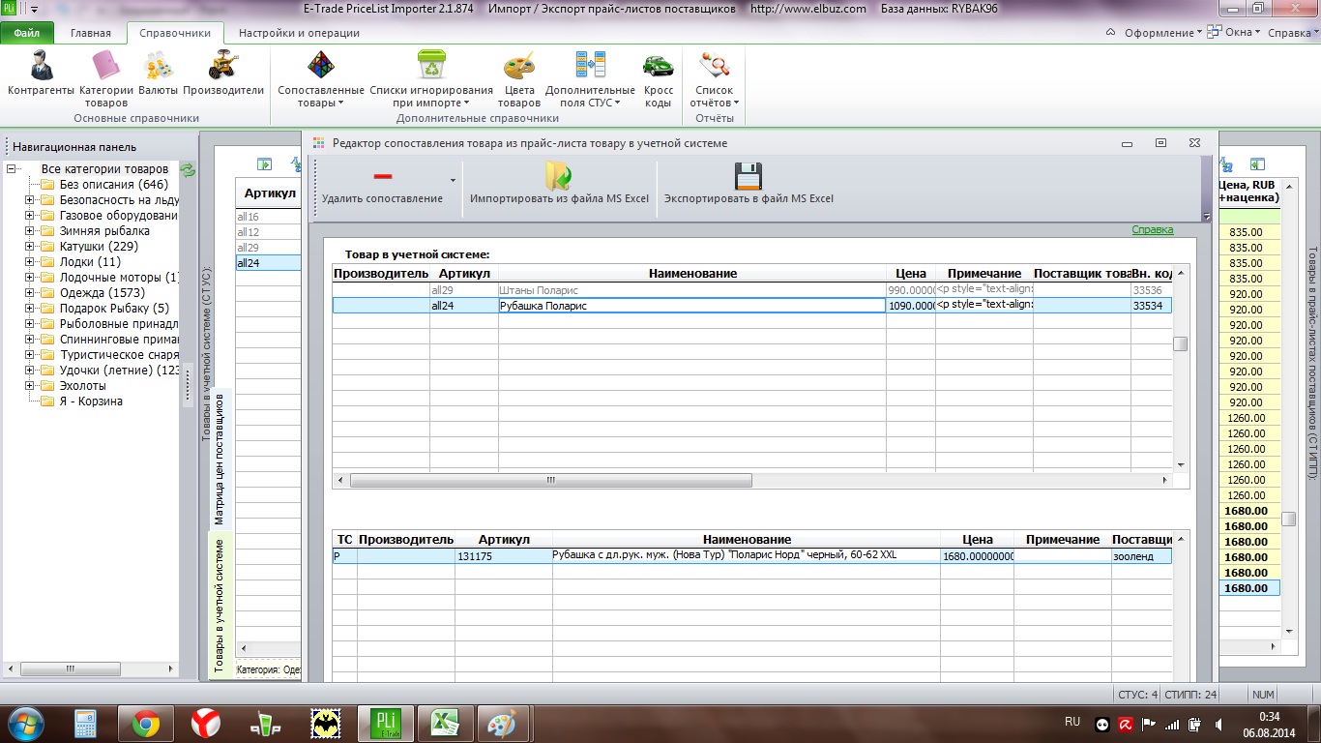This screenshot has width=1321, height=743.
Task: Open Calculator from the taskbar
Action: pos(87,724)
